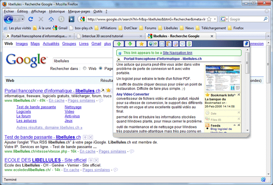Click the page preview thumbnail in popup

coord(222,78)
